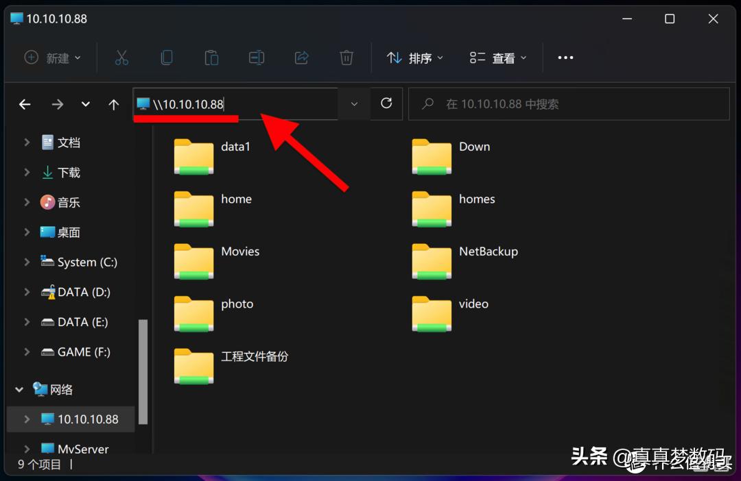Open the 排序 sort dropdown
Screen dimensions: 741x481
pos(414,58)
